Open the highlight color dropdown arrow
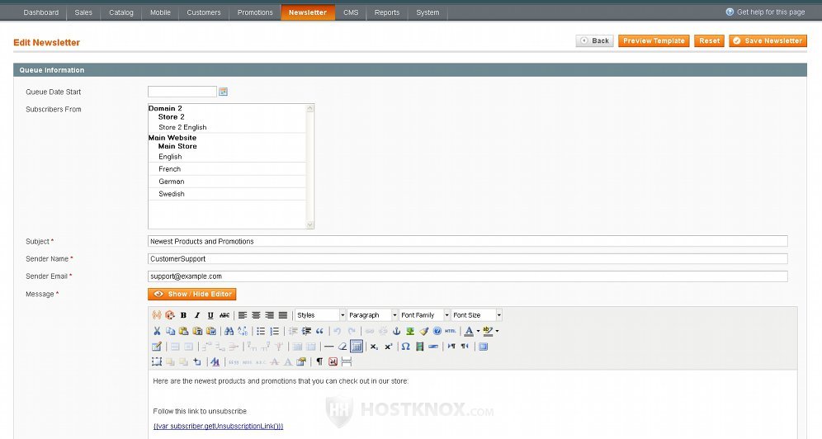 click(x=497, y=331)
